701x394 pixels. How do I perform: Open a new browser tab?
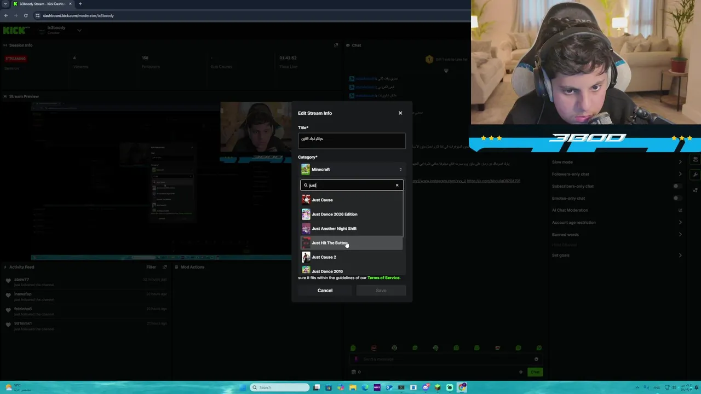pyautogui.click(x=80, y=4)
